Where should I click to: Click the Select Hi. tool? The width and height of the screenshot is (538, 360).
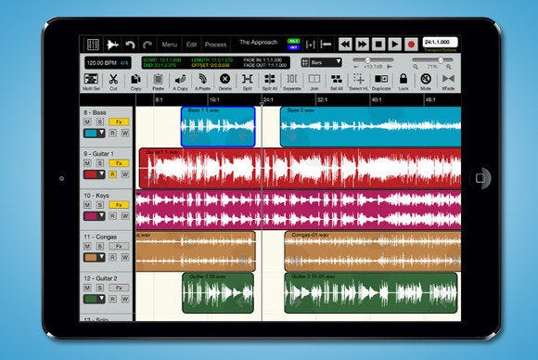click(x=359, y=82)
